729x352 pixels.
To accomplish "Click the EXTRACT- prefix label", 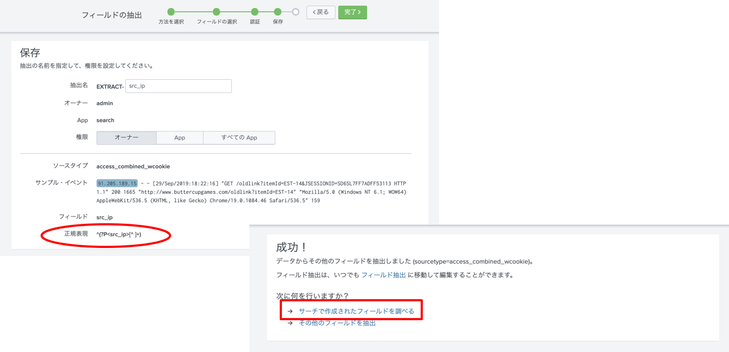I will point(110,86).
